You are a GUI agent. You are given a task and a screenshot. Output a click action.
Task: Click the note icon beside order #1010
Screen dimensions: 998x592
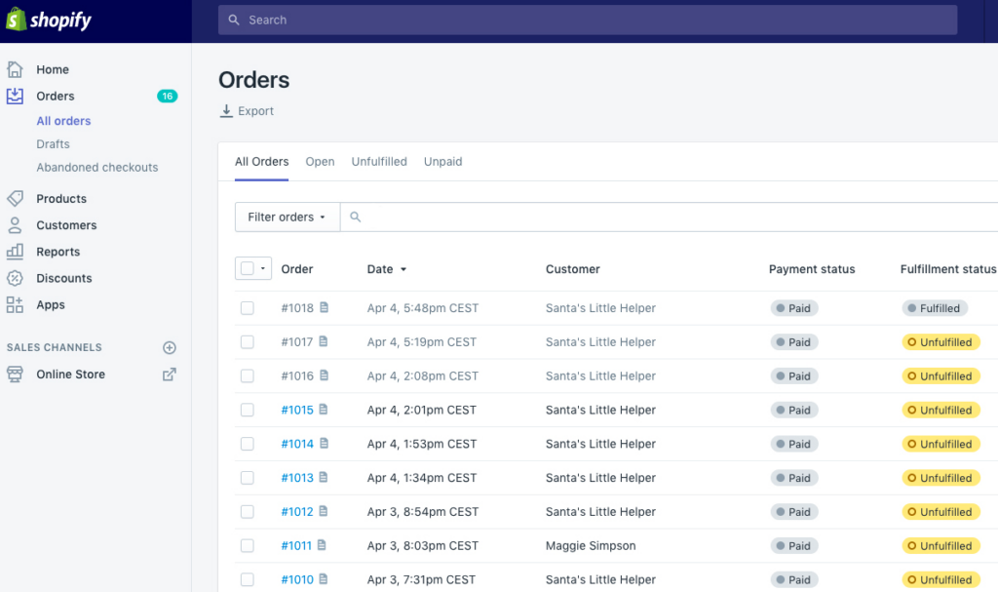coord(324,578)
